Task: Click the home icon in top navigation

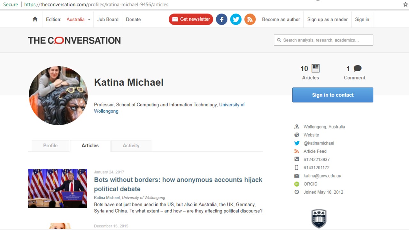Action: point(35,19)
